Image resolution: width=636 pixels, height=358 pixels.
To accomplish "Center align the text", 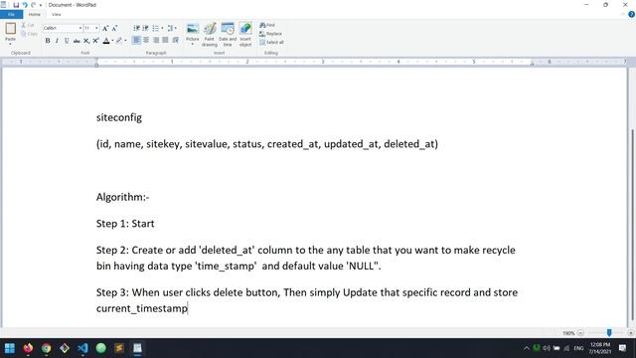I will point(146,40).
